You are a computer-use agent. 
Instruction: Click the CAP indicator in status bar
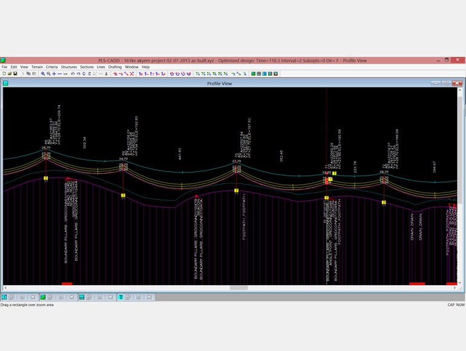point(451,304)
